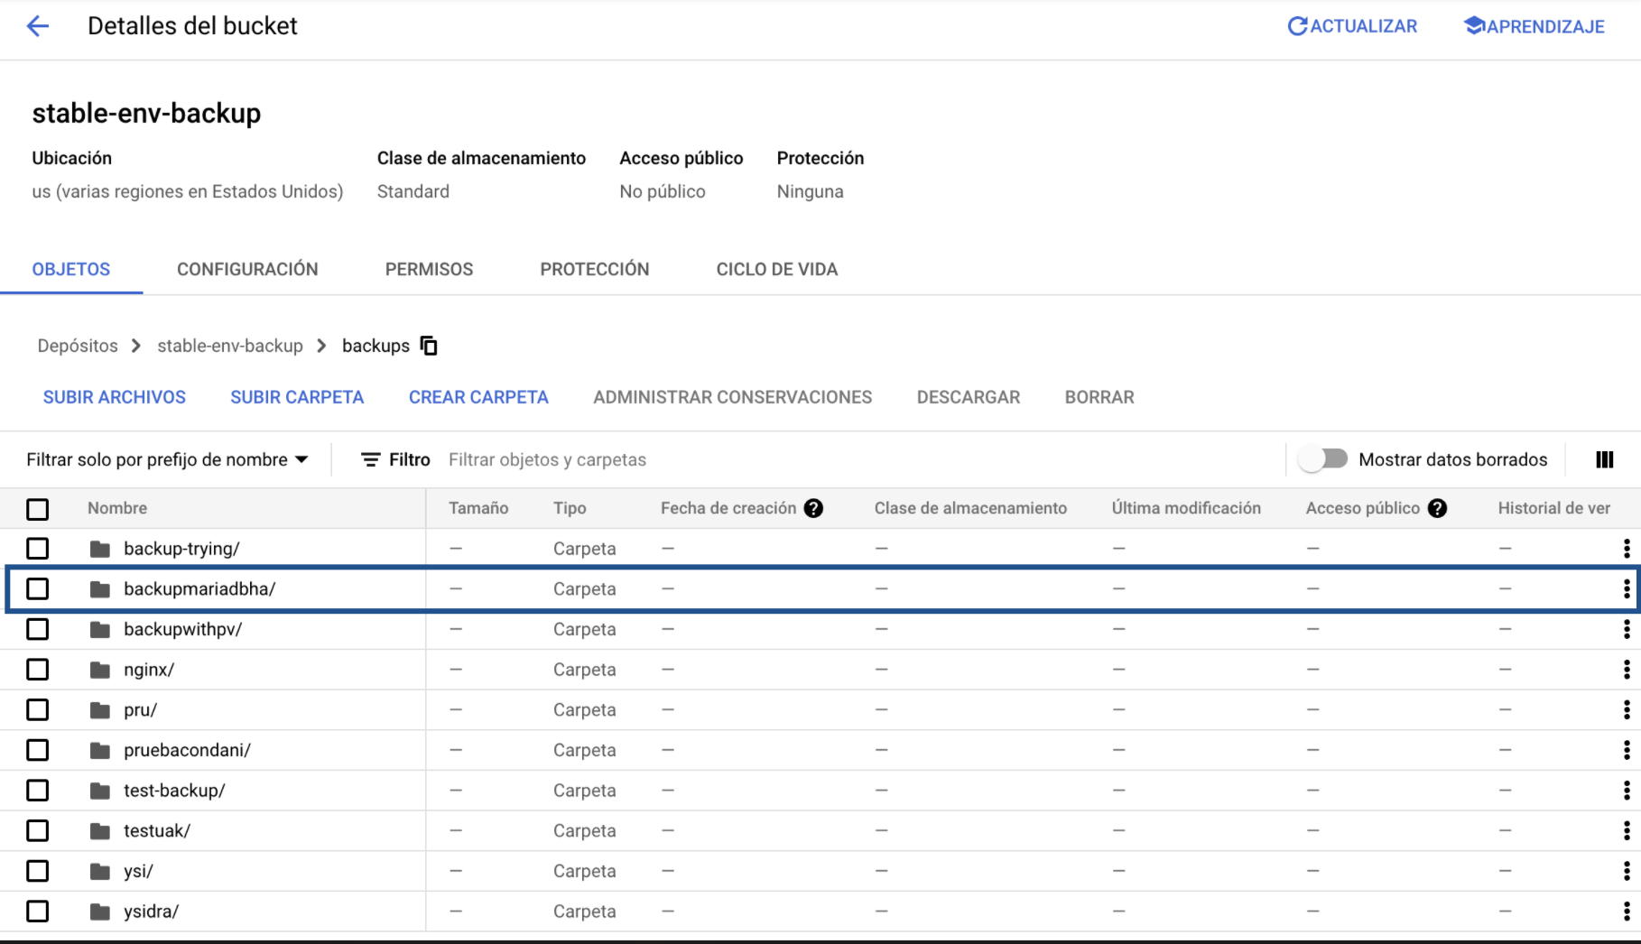Image resolution: width=1641 pixels, height=944 pixels.
Task: Open the ysidra folder
Action: click(151, 911)
